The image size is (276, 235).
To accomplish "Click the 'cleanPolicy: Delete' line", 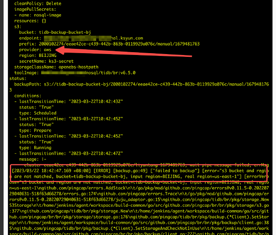I will [38, 3].
